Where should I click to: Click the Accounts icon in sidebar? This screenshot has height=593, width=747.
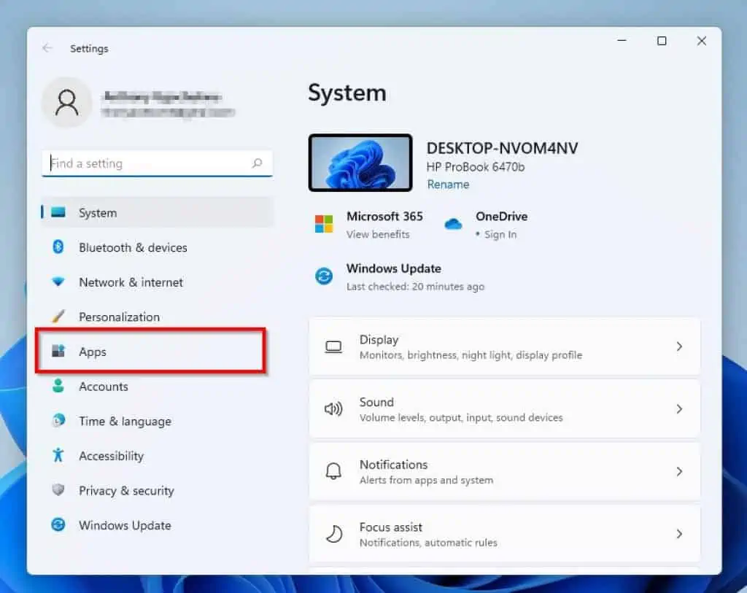[58, 387]
